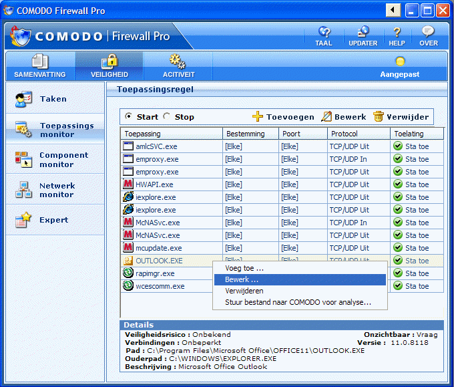
Task: Choose 'Stuur bestand naar COMODO voor analyse...'
Action: click(300, 302)
